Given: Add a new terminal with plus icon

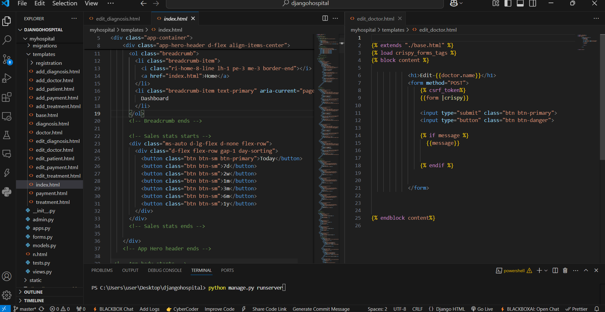Looking at the screenshot, I should click(x=539, y=271).
